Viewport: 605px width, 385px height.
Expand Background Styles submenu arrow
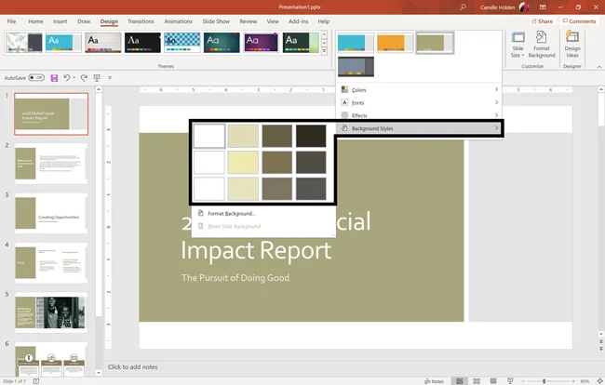(496, 128)
